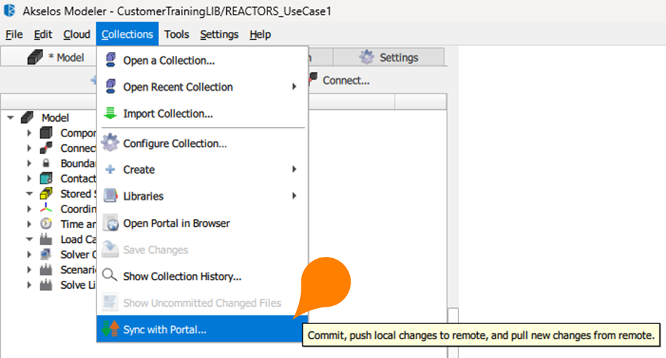666x358 pixels.
Task: Choose Import Collection... entry
Action: [x=202, y=113]
